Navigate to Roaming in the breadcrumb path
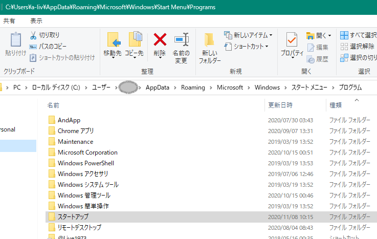 [193, 88]
